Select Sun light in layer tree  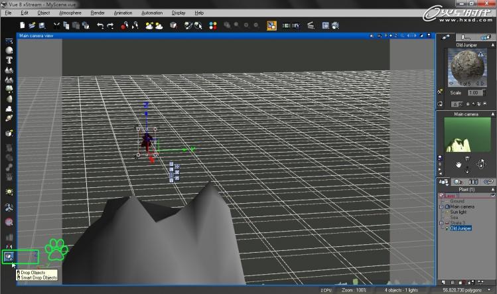459,212
